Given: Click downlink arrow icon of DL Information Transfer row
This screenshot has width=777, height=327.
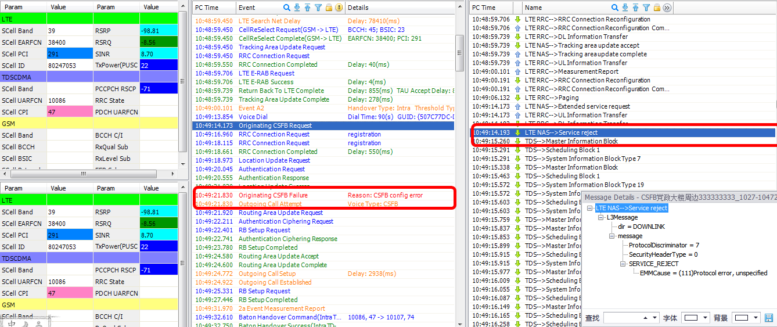Looking at the screenshot, I should pyautogui.click(x=518, y=37).
